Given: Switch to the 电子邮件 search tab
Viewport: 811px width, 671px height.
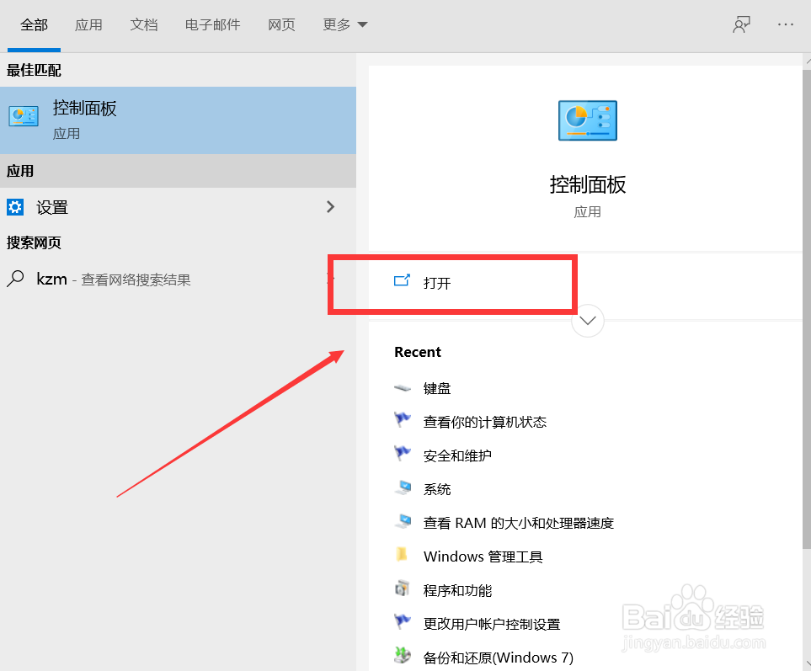Looking at the screenshot, I should pos(212,24).
